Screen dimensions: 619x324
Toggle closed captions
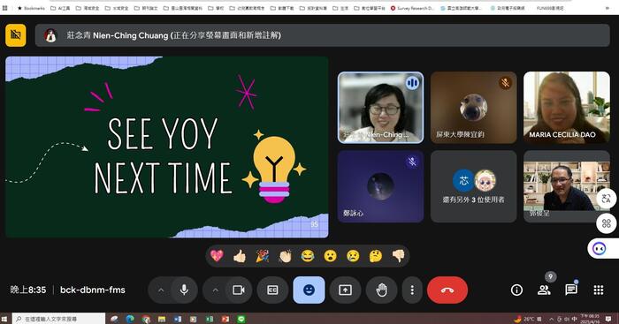pyautogui.click(x=272, y=290)
